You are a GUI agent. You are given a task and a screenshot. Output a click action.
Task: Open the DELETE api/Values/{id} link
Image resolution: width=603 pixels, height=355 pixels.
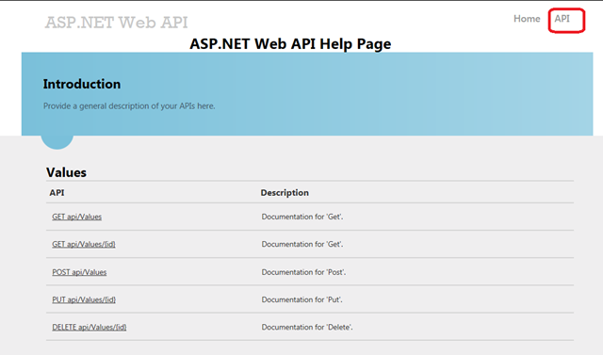[x=90, y=328]
